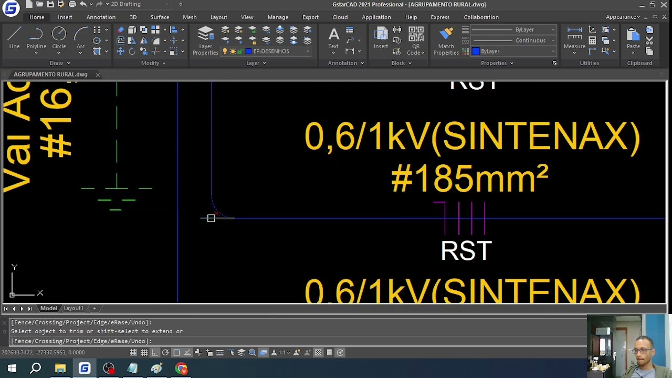The image size is (672, 378).
Task: Click the Rotate tool icon
Action: click(x=132, y=51)
